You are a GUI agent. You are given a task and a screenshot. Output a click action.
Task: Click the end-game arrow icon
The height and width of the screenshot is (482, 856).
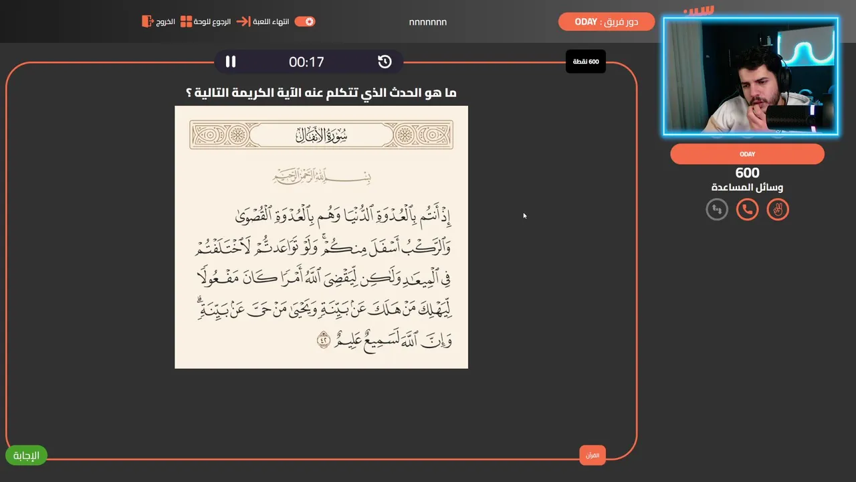click(243, 21)
